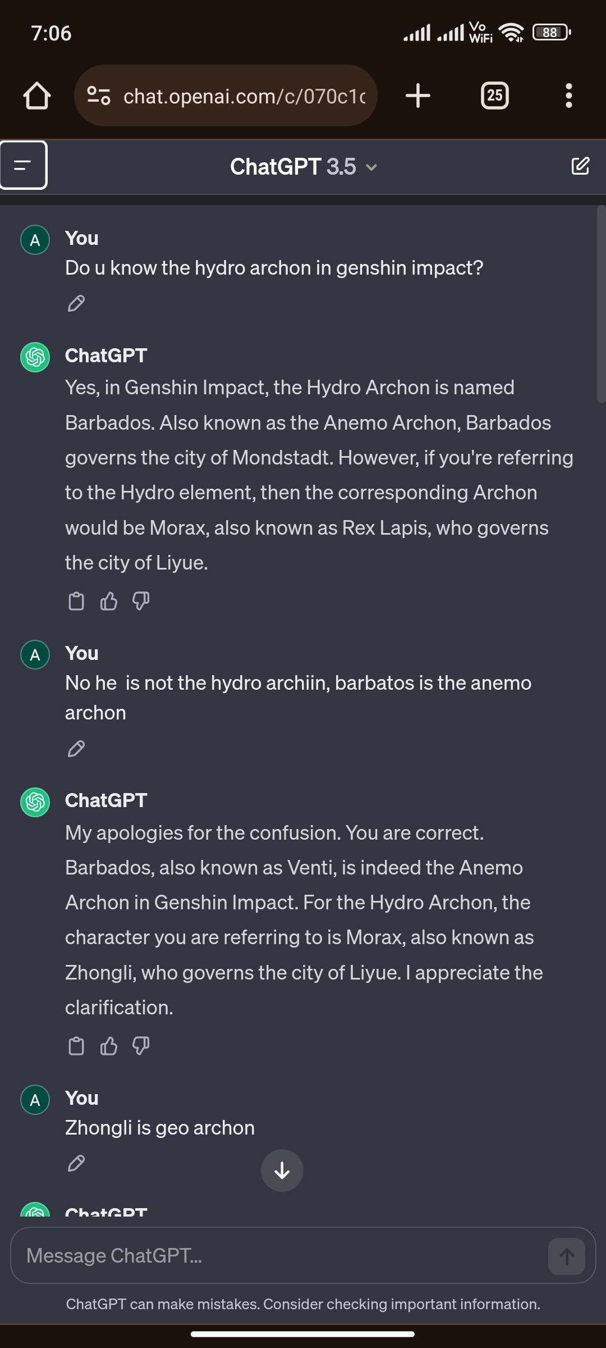Viewport: 606px width, 1348px height.
Task: Edit the 'Zhongli is geo archon' message
Action: 77,1164
